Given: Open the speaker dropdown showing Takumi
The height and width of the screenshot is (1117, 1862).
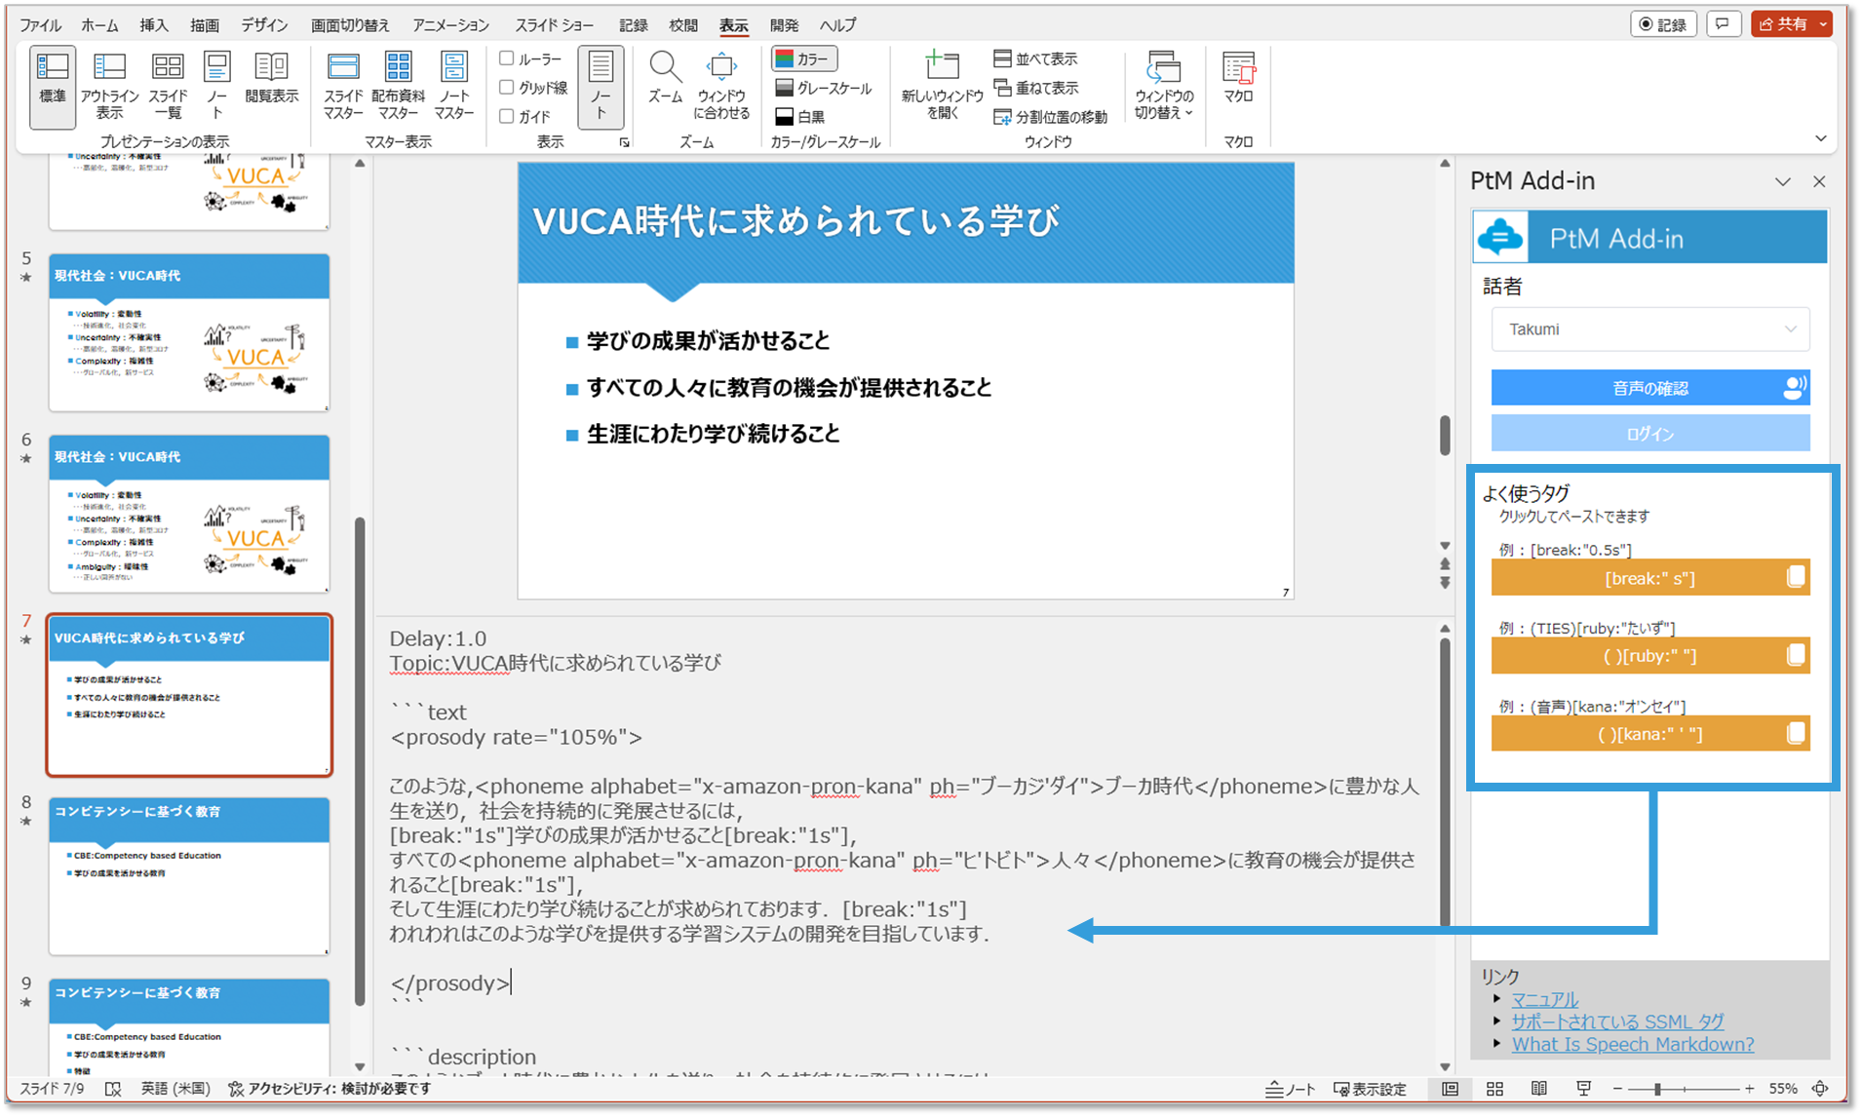Looking at the screenshot, I should (x=1649, y=329).
